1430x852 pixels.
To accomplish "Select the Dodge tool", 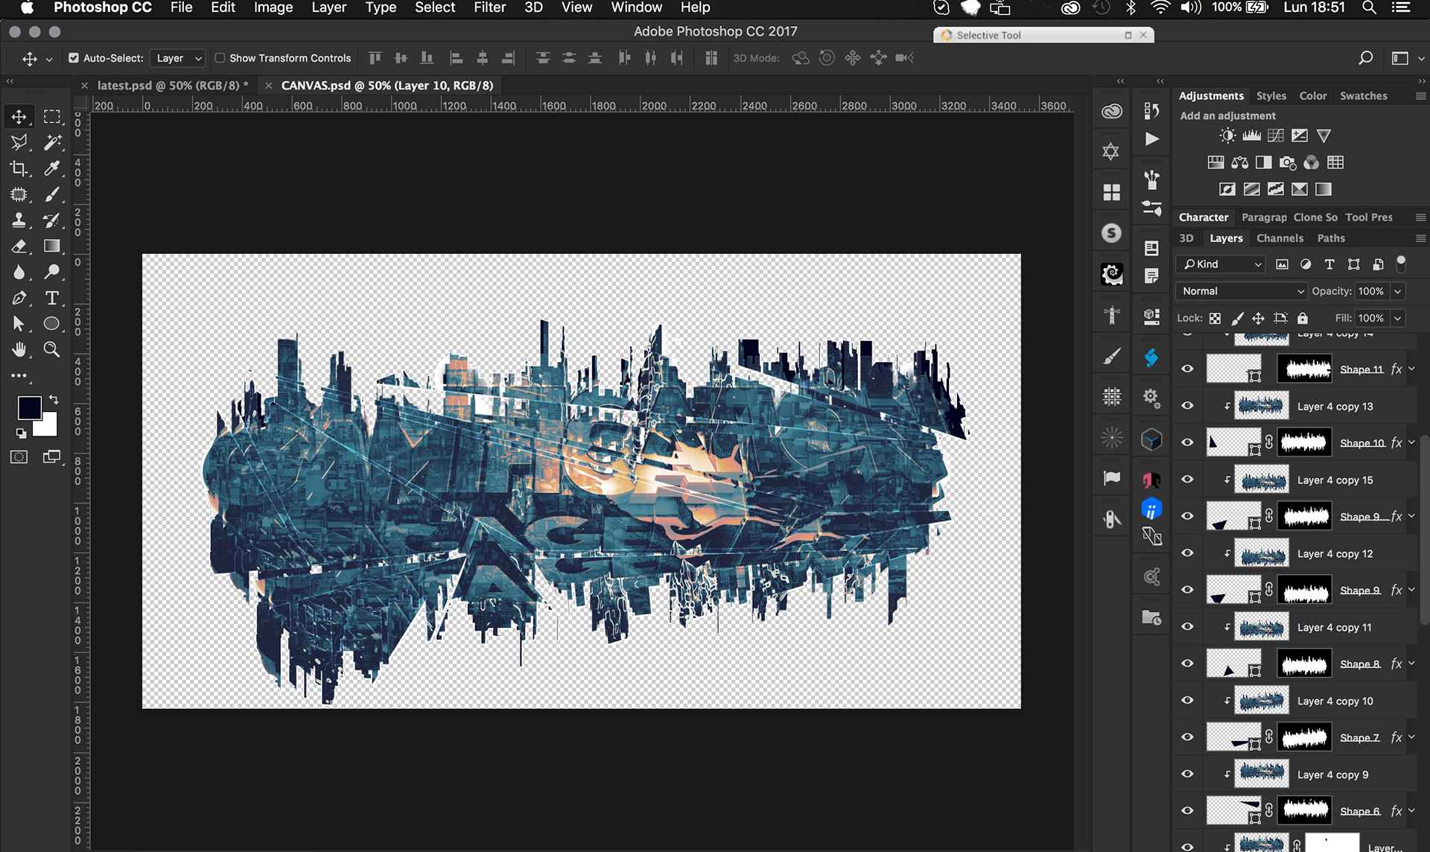I will coord(52,272).
